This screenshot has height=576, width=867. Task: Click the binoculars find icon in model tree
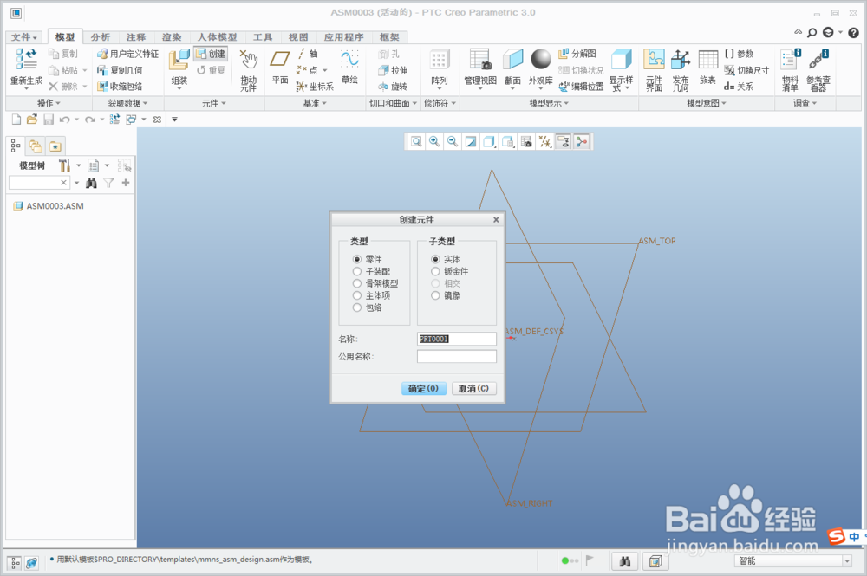pos(91,183)
